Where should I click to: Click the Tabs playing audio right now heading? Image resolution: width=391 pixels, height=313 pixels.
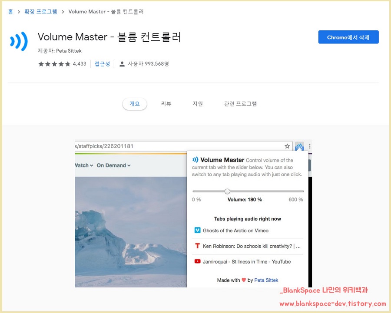coord(248,219)
